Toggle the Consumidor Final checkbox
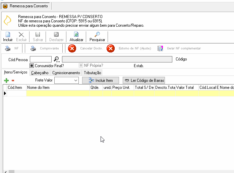Viewport: 234px width, 173px height. (x=32, y=65)
